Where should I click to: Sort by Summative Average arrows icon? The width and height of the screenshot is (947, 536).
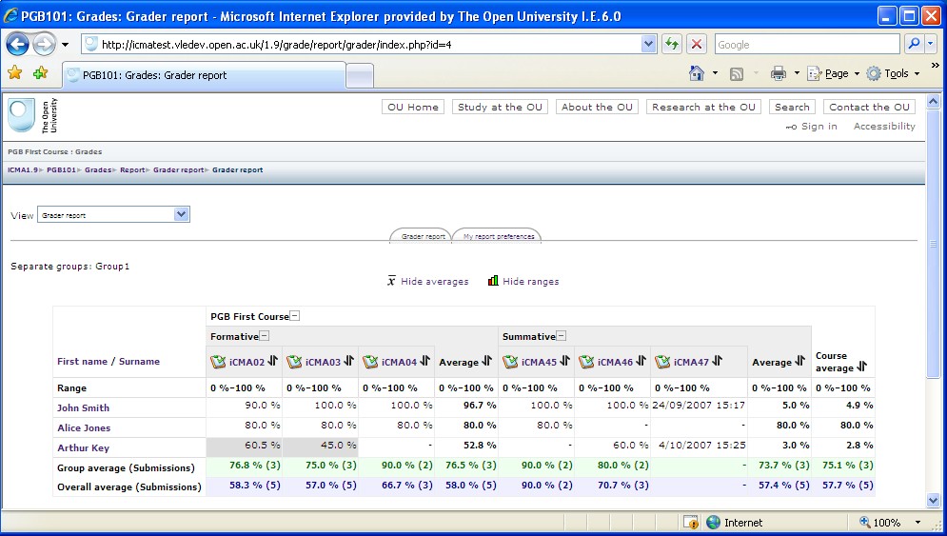pyautogui.click(x=799, y=361)
